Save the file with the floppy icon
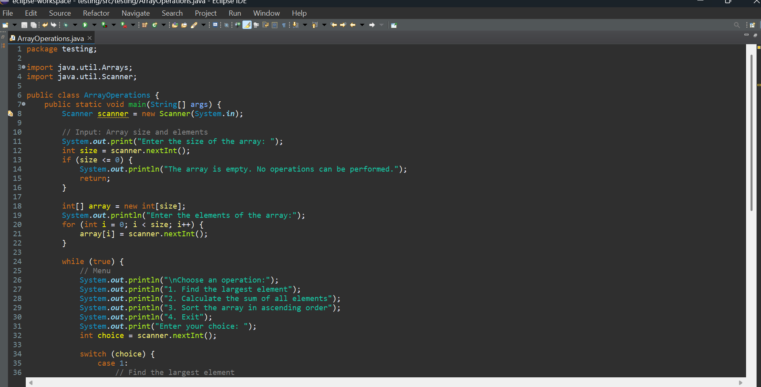The width and height of the screenshot is (761, 387). coord(24,25)
